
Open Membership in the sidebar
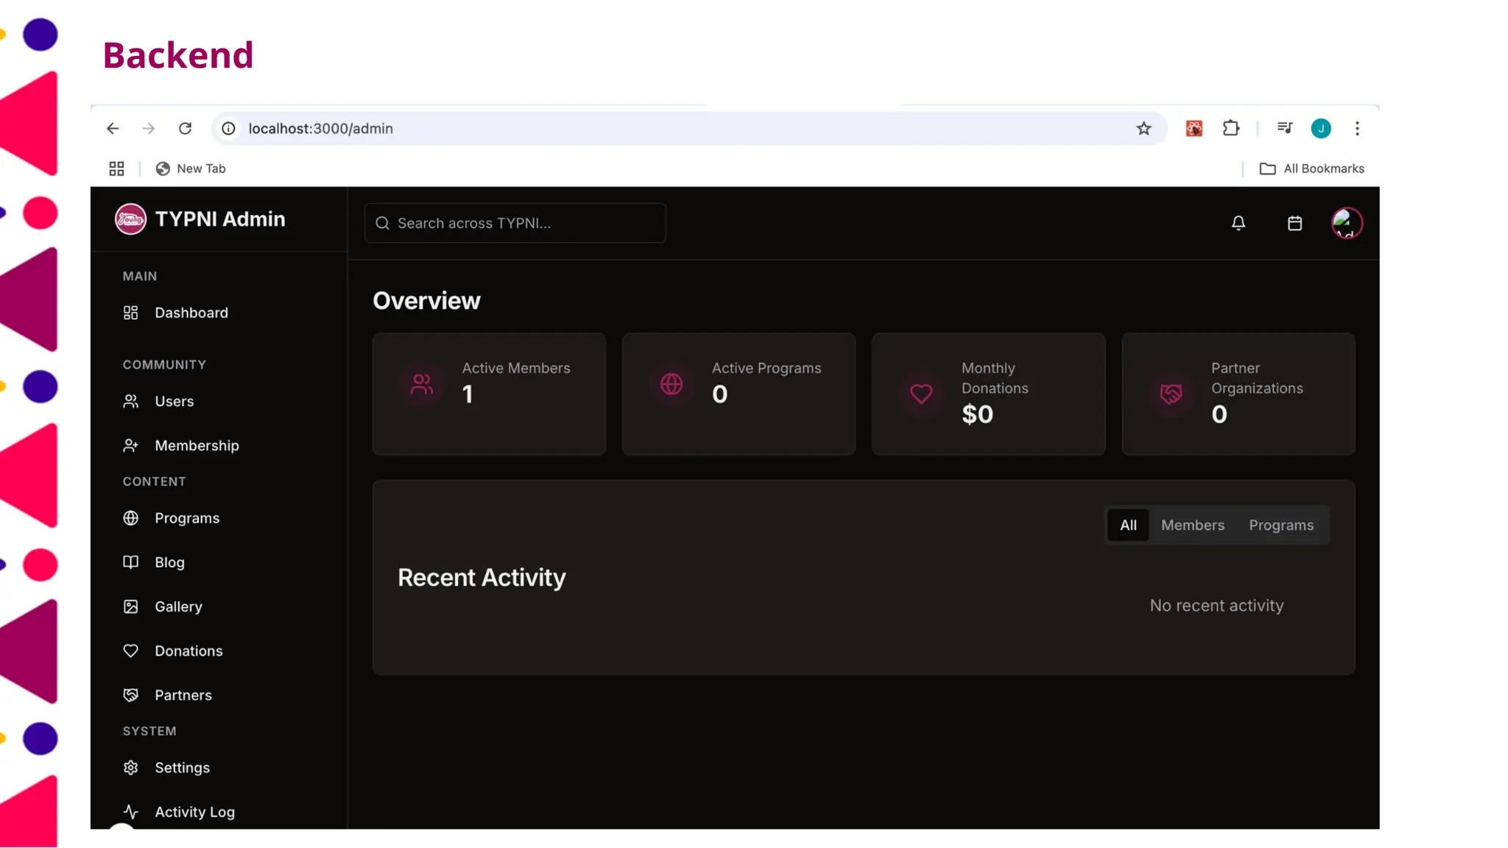coord(197,445)
